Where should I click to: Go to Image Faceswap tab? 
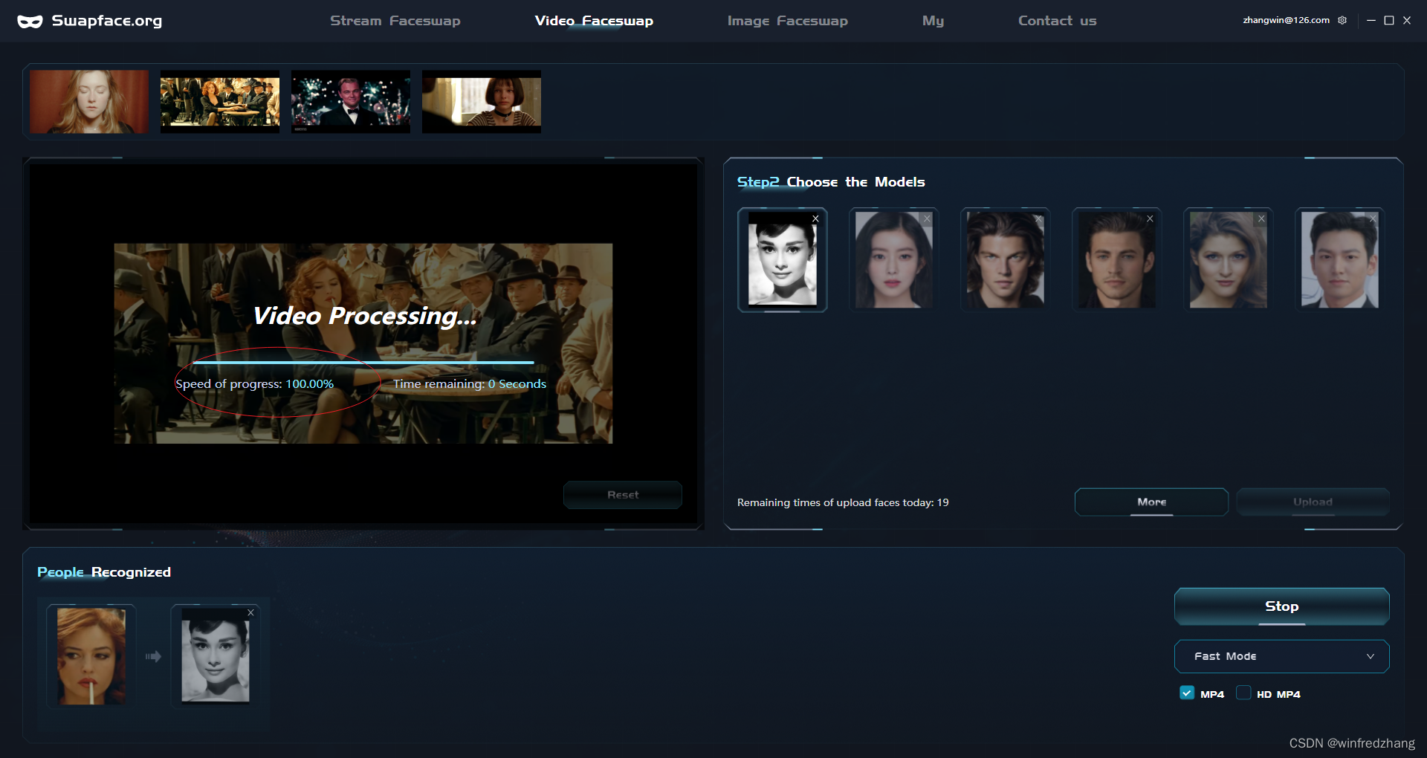[787, 21]
